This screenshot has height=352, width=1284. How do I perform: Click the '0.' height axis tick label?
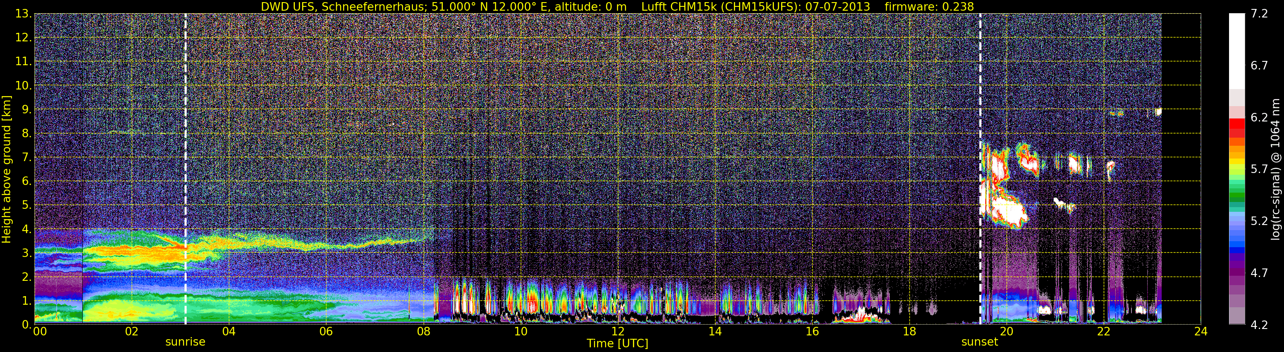(27, 325)
